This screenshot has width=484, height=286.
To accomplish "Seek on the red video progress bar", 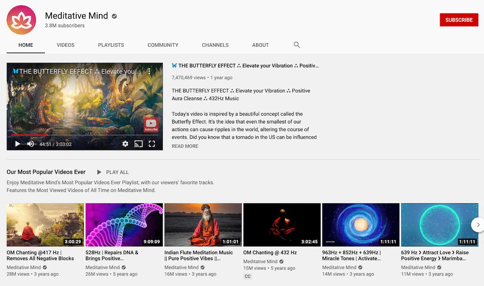I will pos(85,135).
